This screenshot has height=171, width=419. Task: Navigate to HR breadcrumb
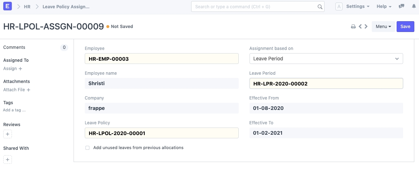click(27, 6)
